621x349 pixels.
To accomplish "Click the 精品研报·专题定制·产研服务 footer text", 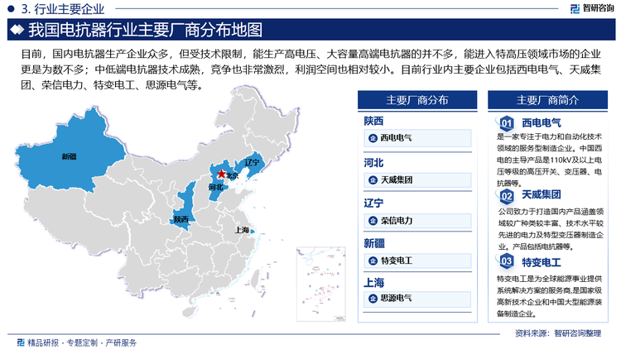I will [82, 342].
